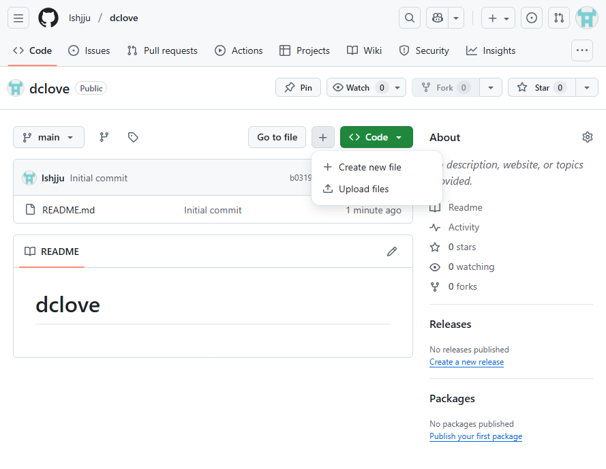
Task: Switch to the Pull requests tab
Action: 162,50
